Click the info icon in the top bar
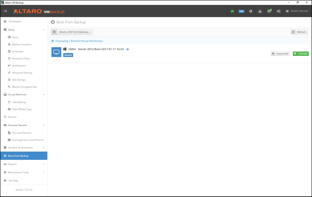This screenshot has height=197, width=312. [251, 11]
